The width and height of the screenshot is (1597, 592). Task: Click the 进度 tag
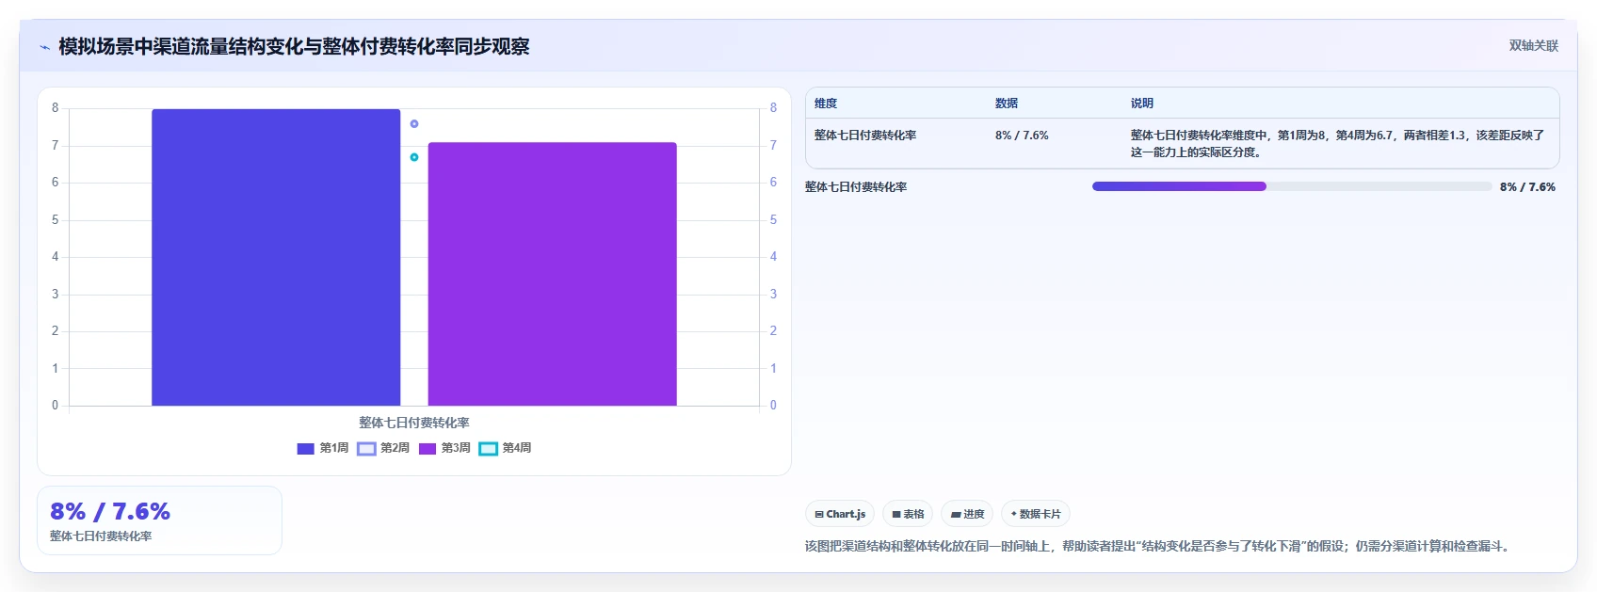[x=967, y=514]
